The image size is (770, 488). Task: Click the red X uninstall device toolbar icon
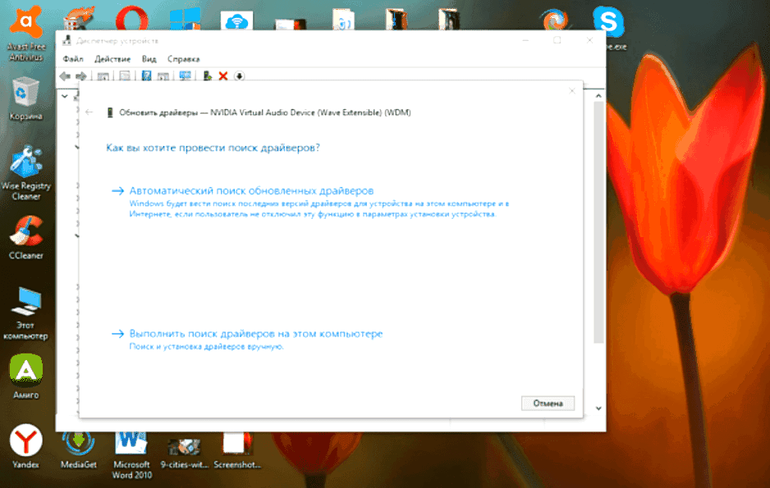tap(222, 76)
